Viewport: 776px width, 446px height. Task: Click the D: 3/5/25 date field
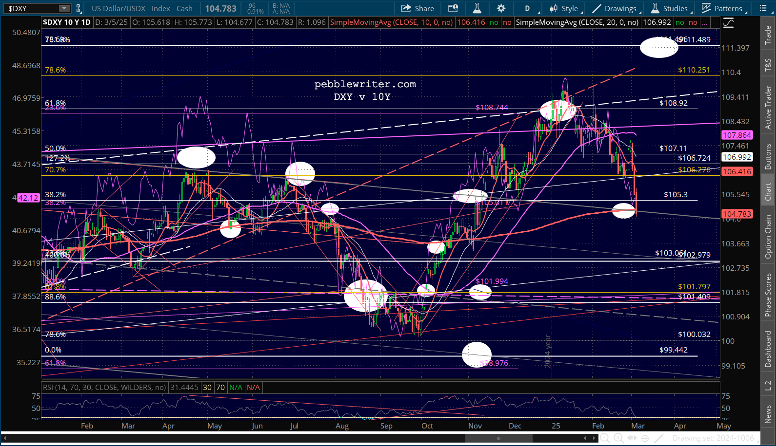point(112,22)
